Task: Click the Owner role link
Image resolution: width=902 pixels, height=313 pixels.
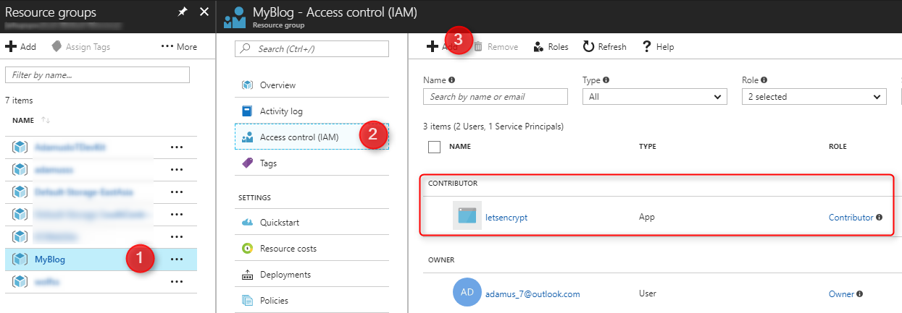Action: [x=840, y=294]
